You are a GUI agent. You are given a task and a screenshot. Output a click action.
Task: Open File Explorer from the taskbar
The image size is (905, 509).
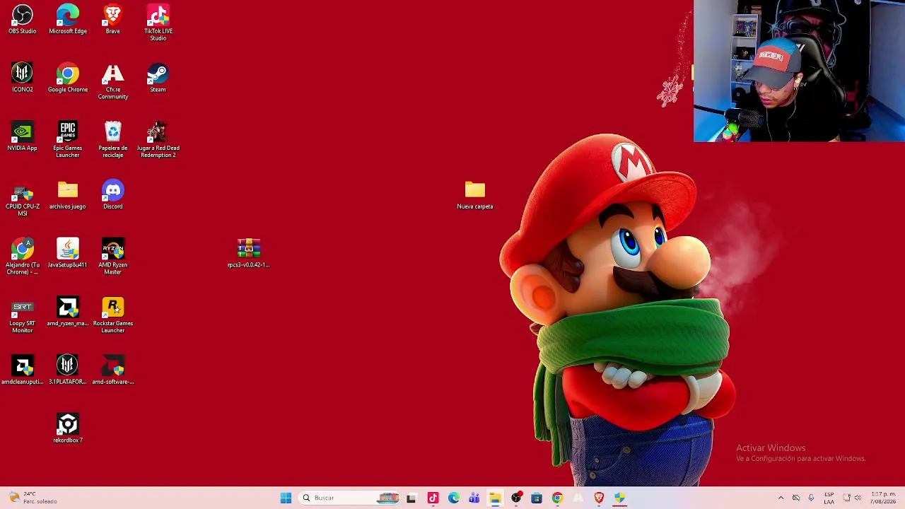[x=495, y=498]
